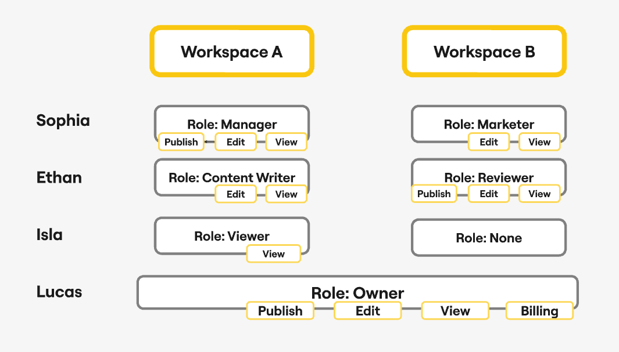
Task: Click Ethan's Publish tag under Reviewer role
Action: click(x=434, y=194)
